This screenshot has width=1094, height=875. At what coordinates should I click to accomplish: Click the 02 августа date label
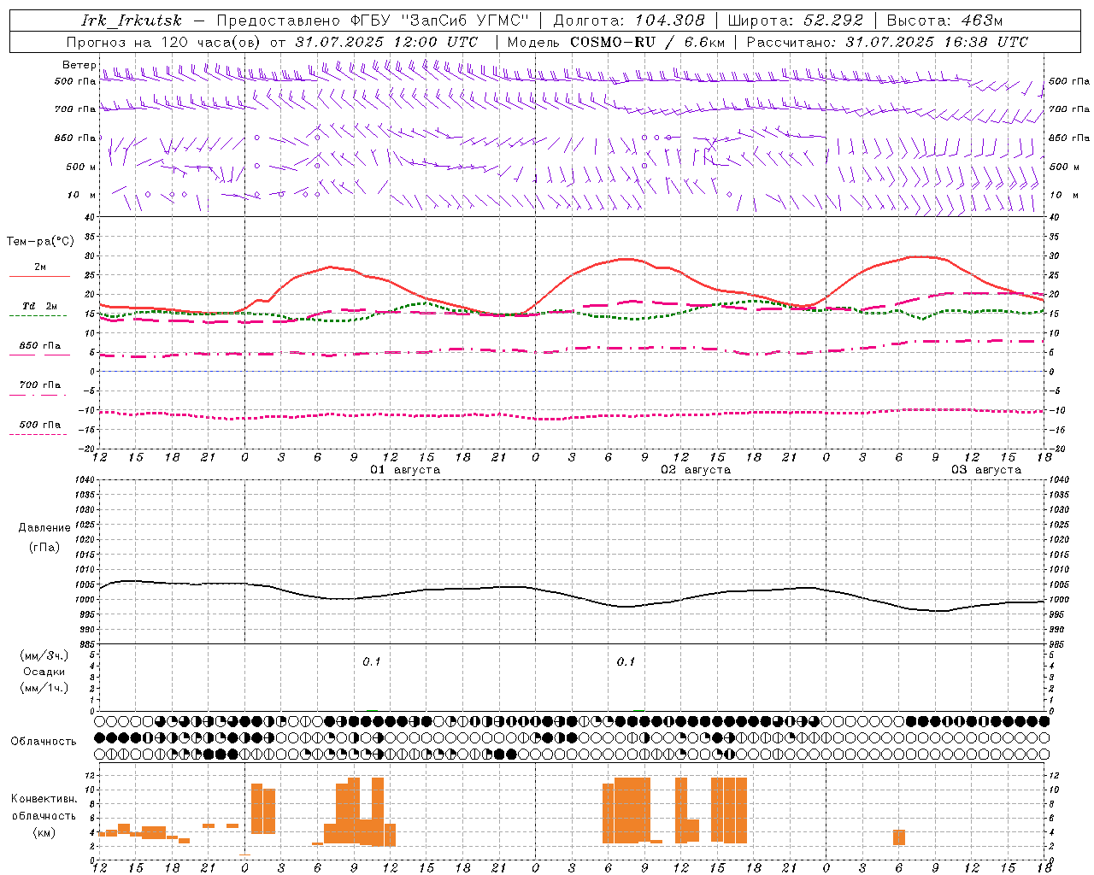click(x=696, y=470)
